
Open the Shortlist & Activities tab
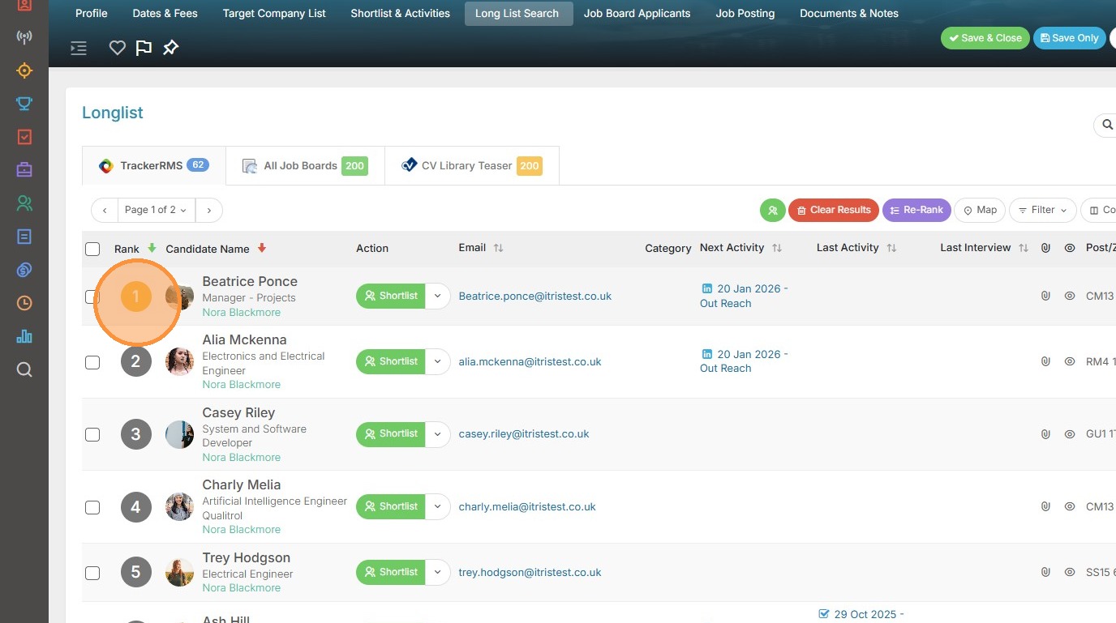[400, 13]
